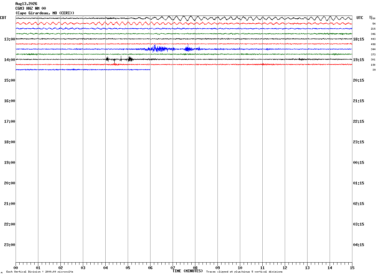The width and height of the screenshot is (377, 276).
Task: Click the 04:15 UTC hour label
Action: 359,245
